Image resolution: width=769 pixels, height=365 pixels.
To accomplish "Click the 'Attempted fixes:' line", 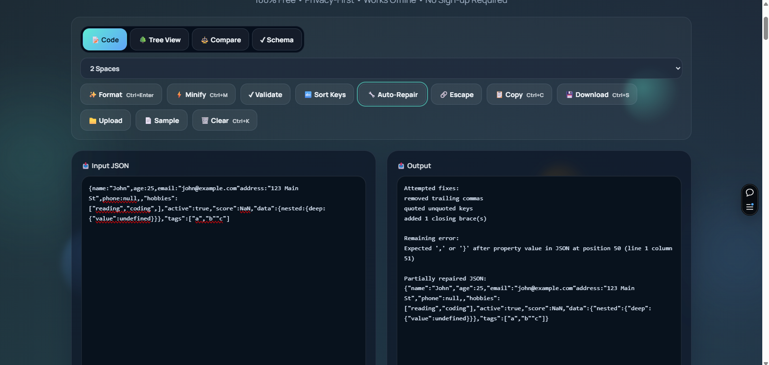I will pos(431,188).
